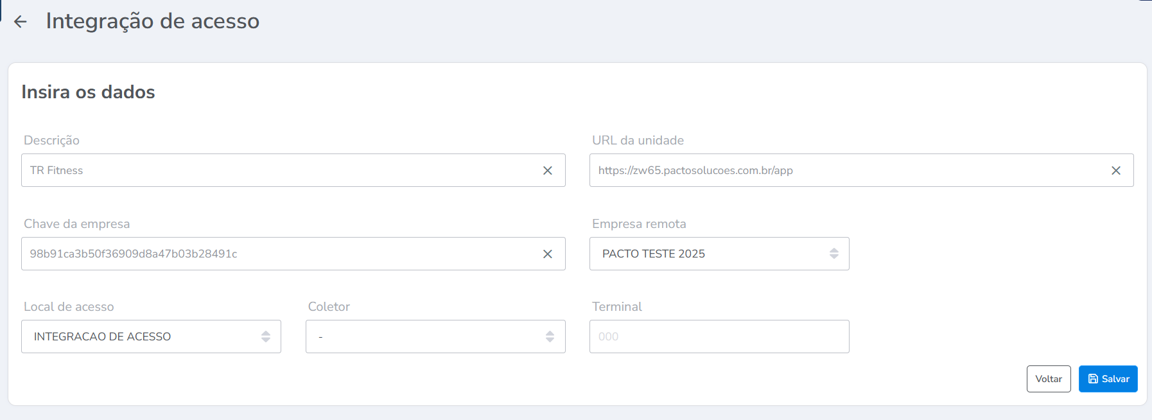Click the Chave da empresa label
This screenshot has height=420, width=1152.
[x=76, y=224]
